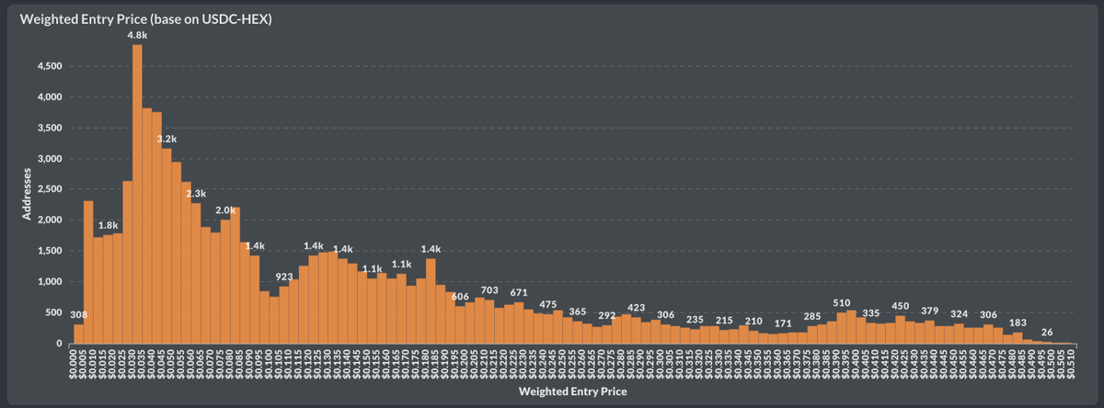The image size is (1104, 408).
Task: Select the '210' data label
Action: point(754,321)
